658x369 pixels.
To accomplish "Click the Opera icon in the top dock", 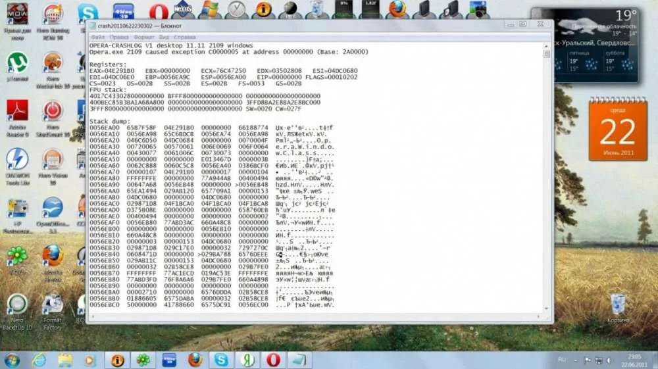I will point(158,11).
